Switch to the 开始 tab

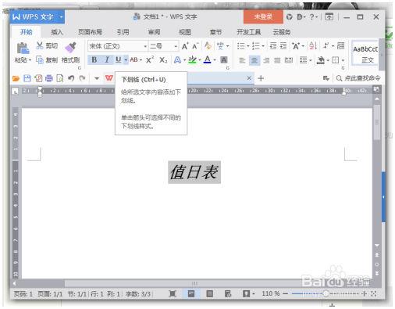pyautogui.click(x=27, y=32)
